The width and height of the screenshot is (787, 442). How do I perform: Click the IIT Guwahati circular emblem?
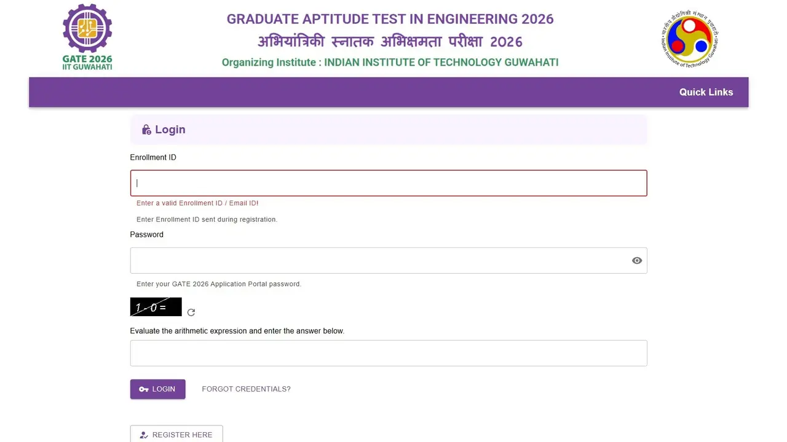(690, 39)
